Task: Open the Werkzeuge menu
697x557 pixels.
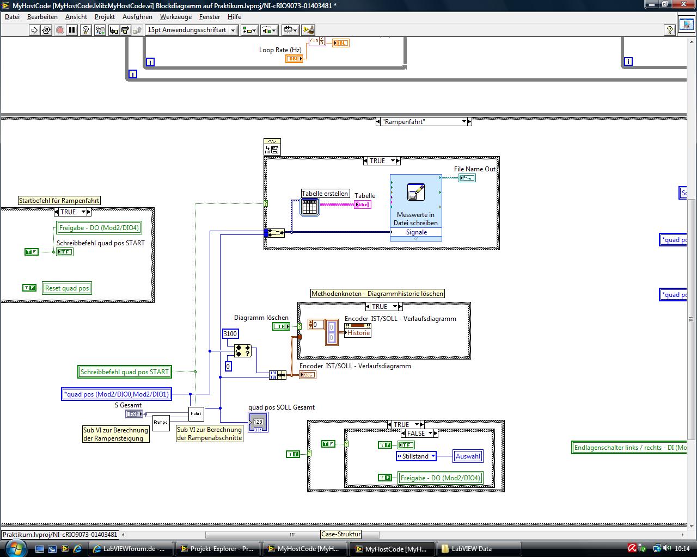Action: (x=175, y=17)
